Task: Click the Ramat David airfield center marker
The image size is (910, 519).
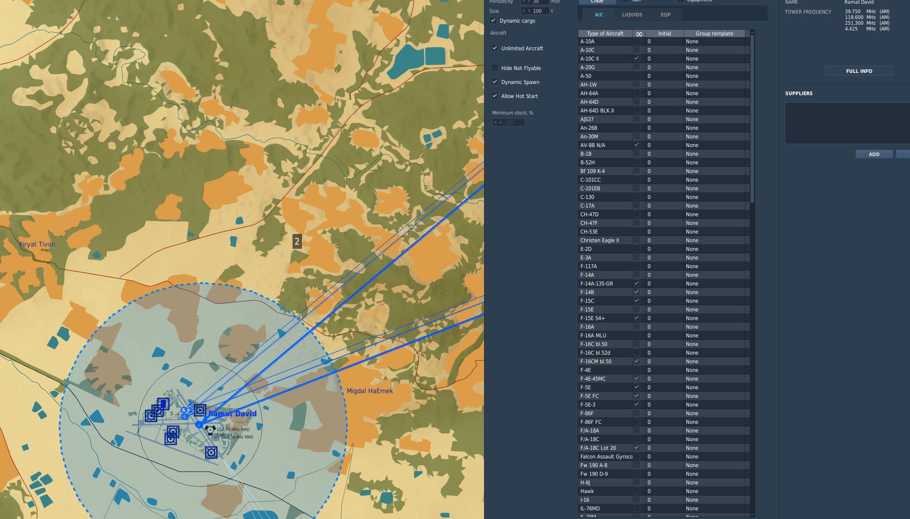Action: (x=199, y=424)
